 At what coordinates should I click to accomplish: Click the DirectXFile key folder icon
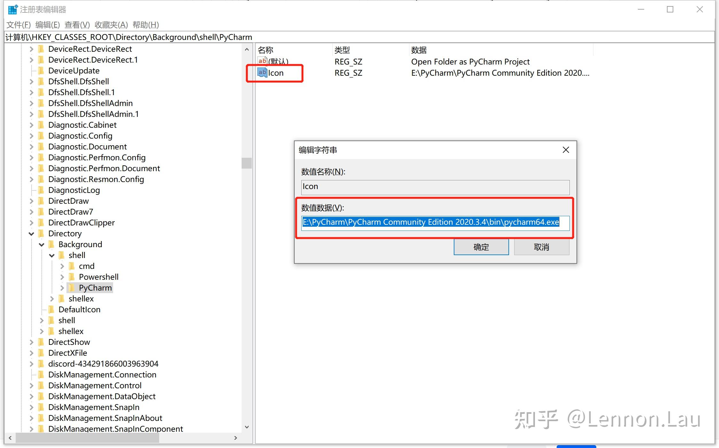point(42,353)
